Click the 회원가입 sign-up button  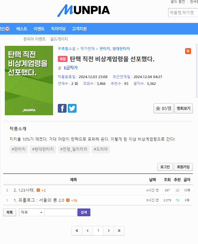click(x=183, y=167)
